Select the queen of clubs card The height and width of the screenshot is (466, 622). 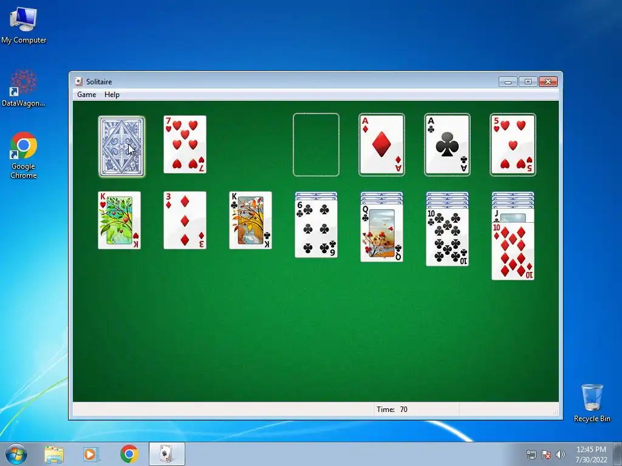point(381,233)
